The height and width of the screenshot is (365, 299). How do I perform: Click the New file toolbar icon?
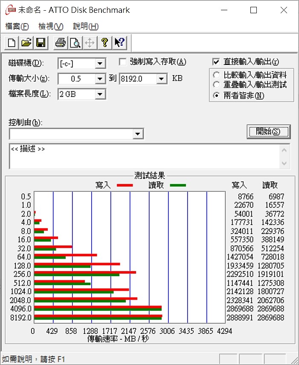point(12,43)
